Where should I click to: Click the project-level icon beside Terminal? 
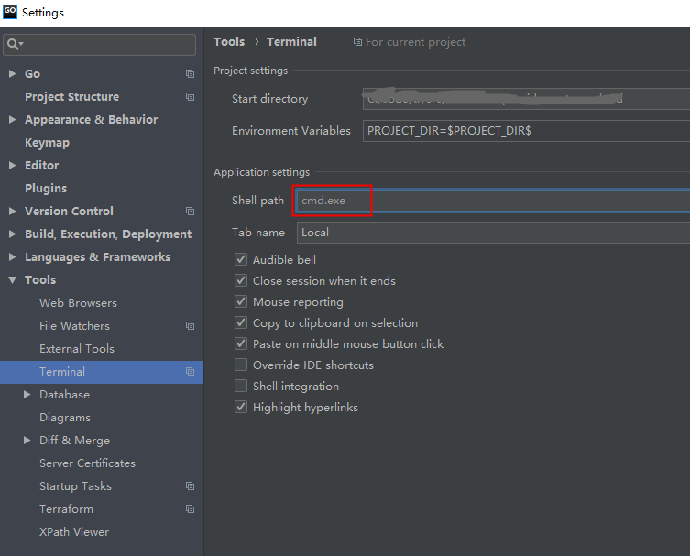[190, 372]
